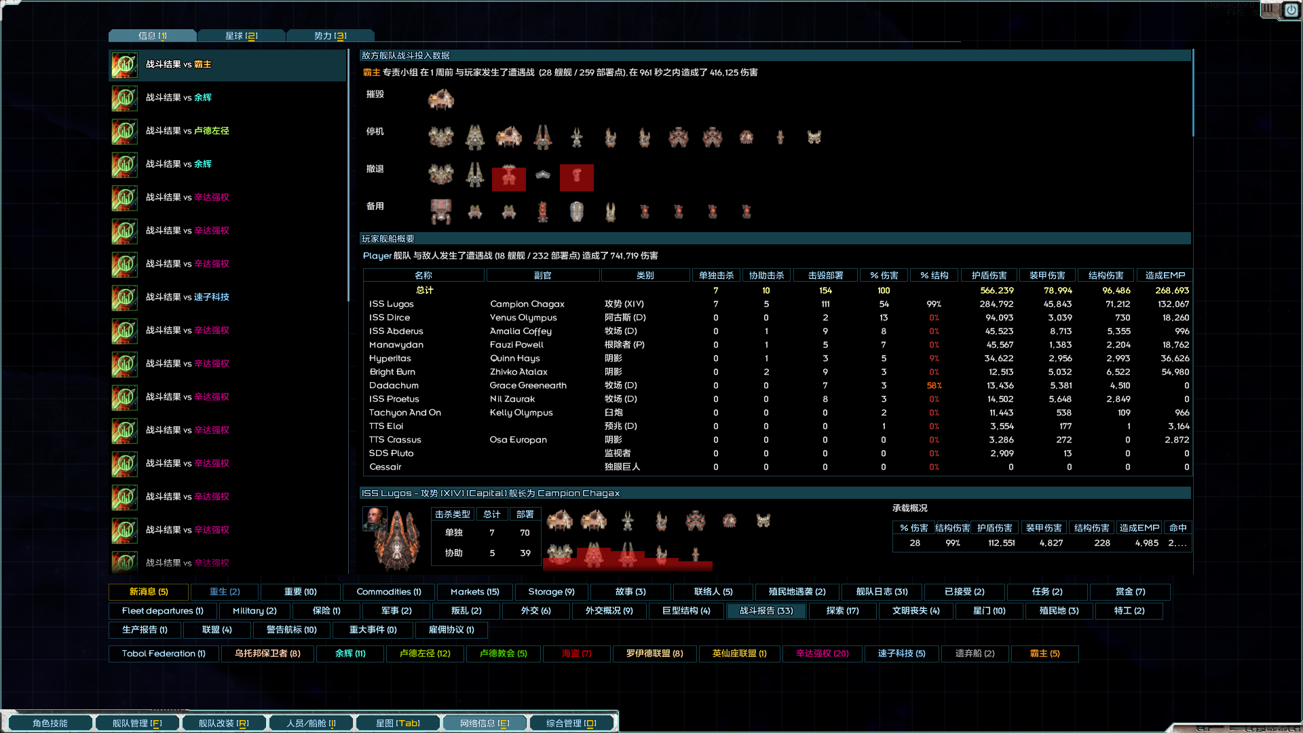Open 星图 [Tab] map button

[398, 723]
